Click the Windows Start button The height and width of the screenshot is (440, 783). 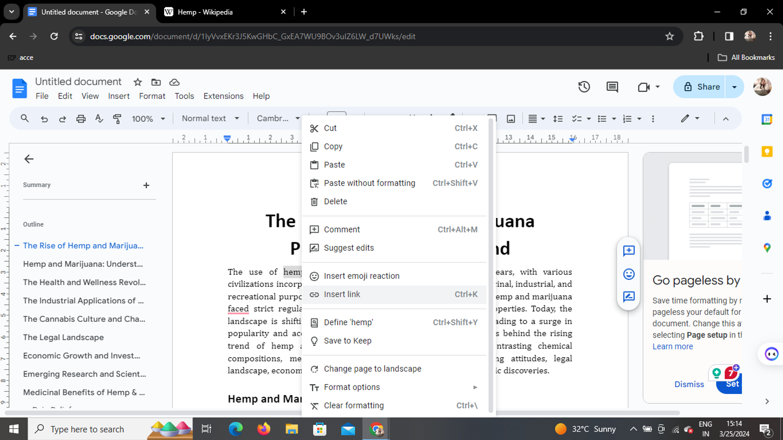[x=14, y=429]
